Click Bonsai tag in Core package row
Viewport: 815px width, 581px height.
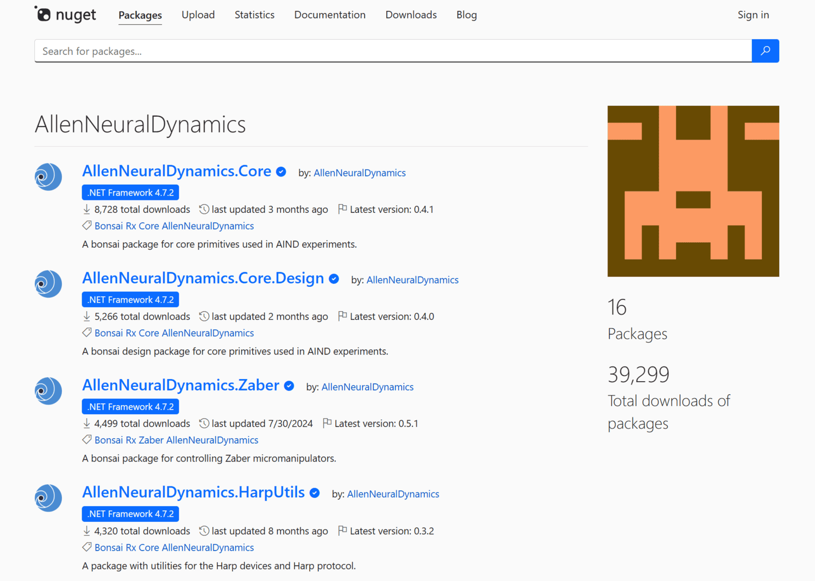click(109, 226)
